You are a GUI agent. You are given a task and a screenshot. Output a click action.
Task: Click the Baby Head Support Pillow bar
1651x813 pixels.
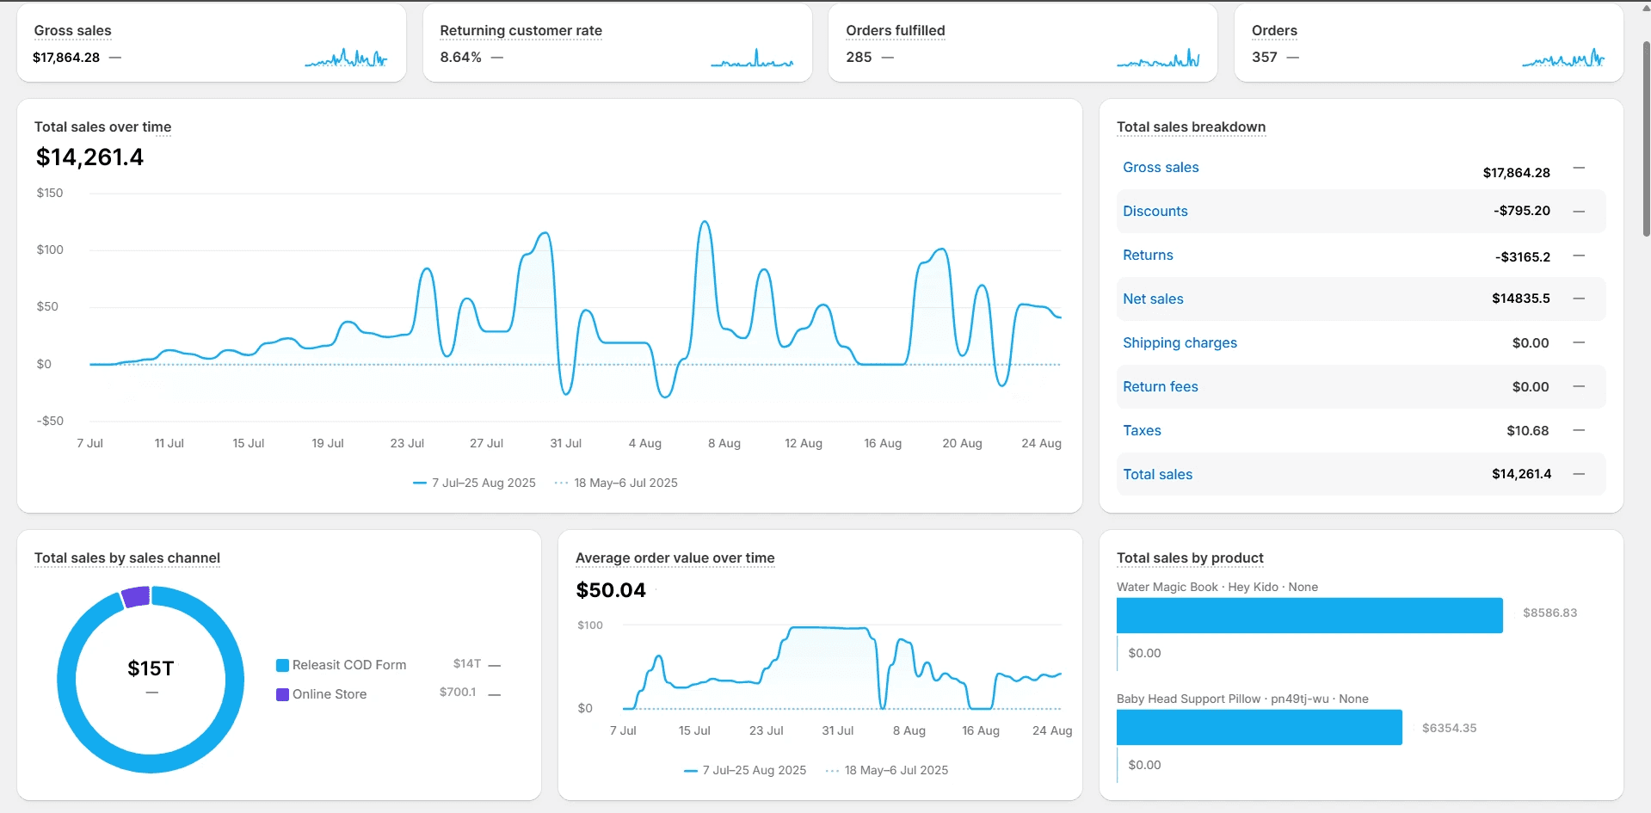(1260, 727)
